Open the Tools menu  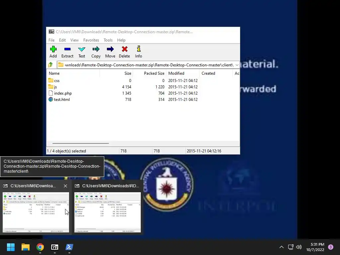[x=108, y=40]
